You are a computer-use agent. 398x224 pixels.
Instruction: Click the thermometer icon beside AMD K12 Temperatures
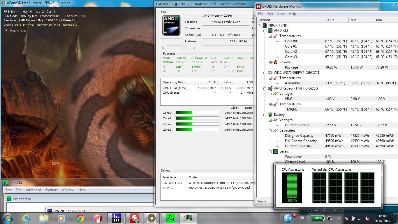tap(276, 36)
